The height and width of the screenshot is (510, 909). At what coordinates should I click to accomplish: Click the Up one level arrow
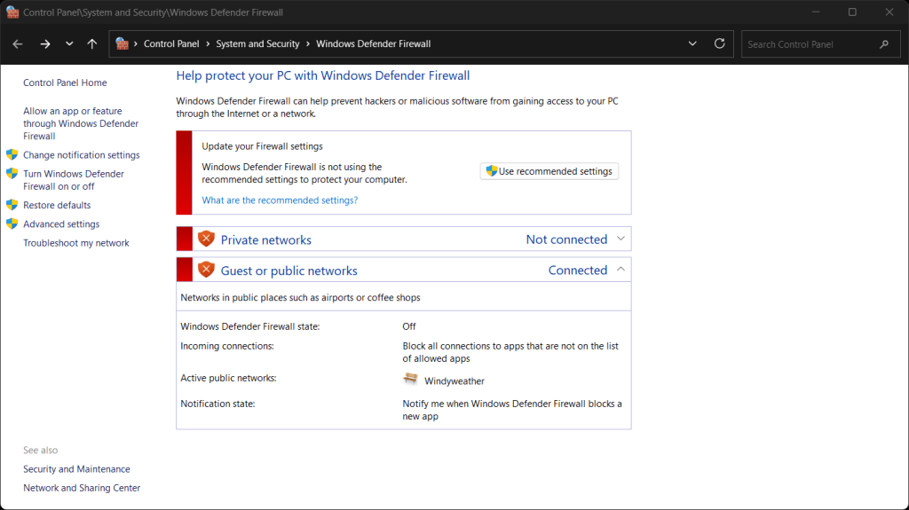(92, 43)
